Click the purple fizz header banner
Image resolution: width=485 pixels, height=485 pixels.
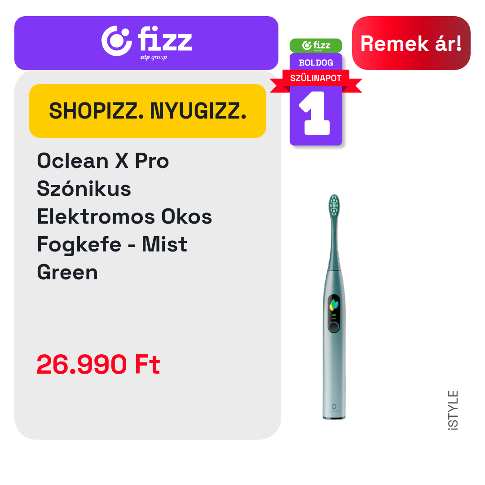(x=146, y=43)
